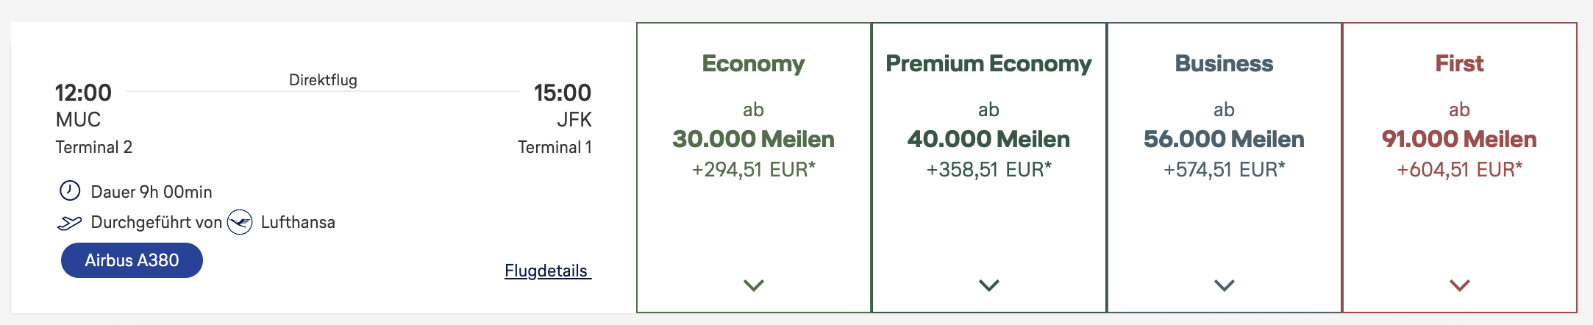Select the Economy heading
This screenshot has height=325, width=1593.
[x=753, y=64]
